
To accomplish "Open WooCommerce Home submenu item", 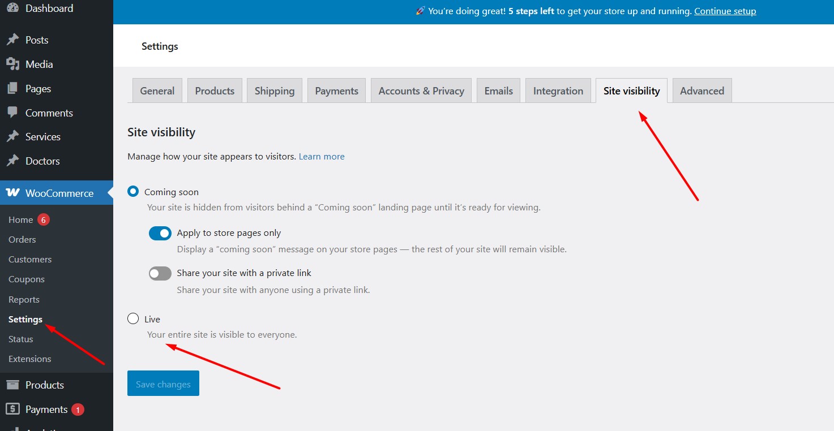I will [x=20, y=219].
